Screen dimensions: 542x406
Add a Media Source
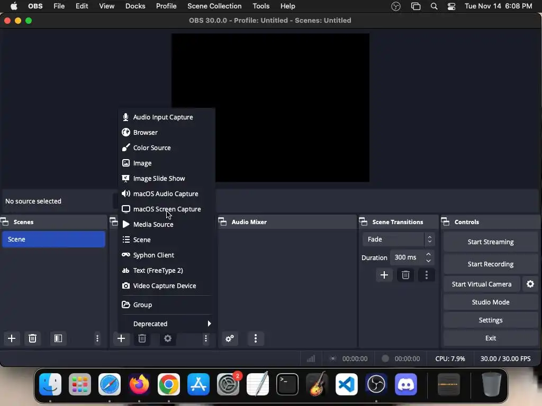pos(167,224)
